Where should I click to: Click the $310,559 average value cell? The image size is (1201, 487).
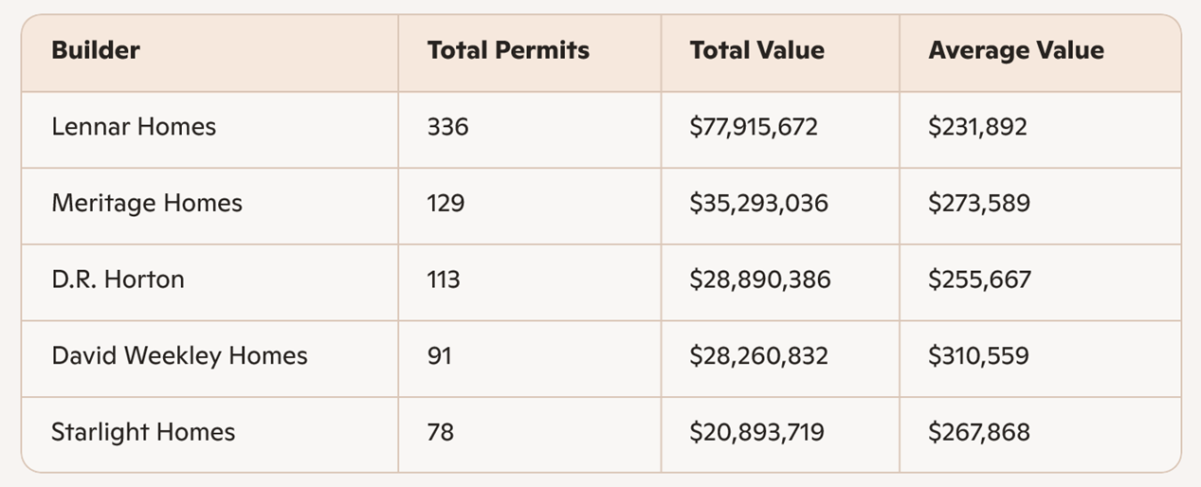pos(978,355)
